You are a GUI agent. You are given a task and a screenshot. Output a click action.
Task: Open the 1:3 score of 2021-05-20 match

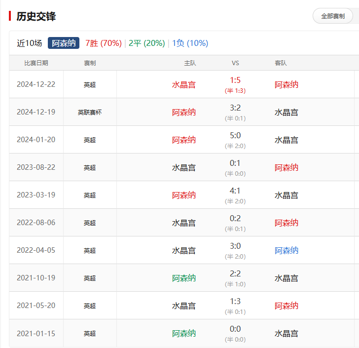(x=235, y=301)
